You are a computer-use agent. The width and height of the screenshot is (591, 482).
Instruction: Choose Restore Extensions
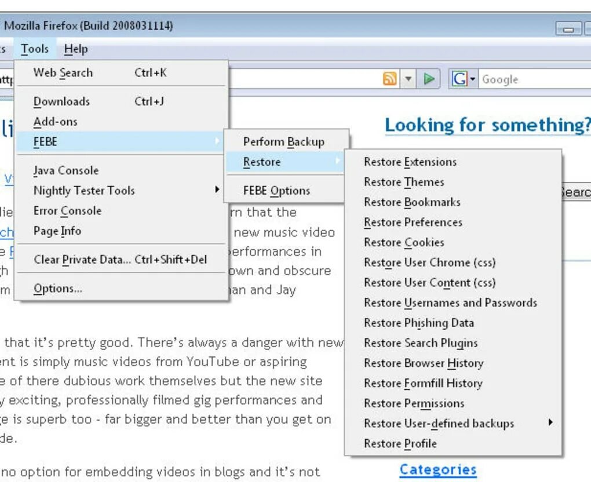pyautogui.click(x=453, y=162)
